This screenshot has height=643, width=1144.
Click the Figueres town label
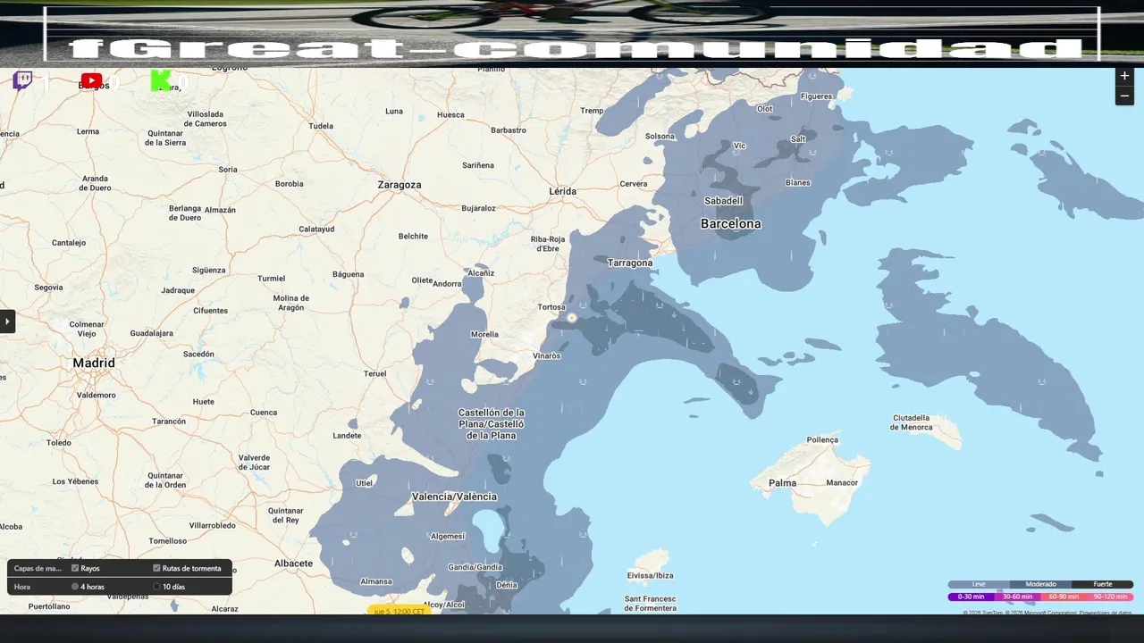tap(816, 96)
